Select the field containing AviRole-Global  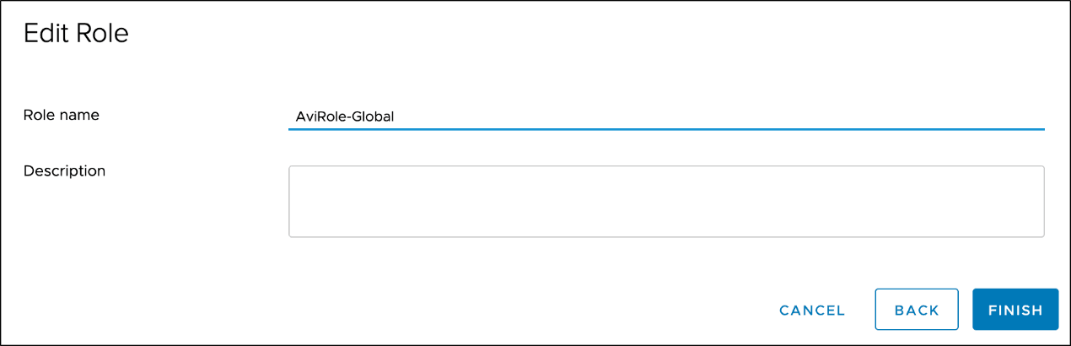click(x=666, y=116)
